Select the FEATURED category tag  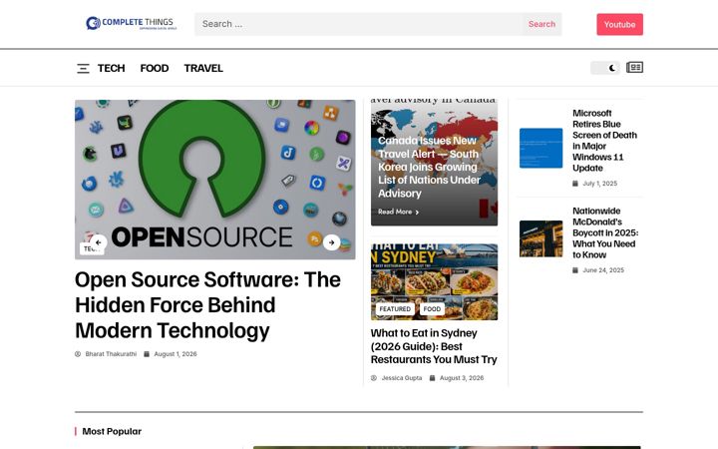click(x=395, y=309)
